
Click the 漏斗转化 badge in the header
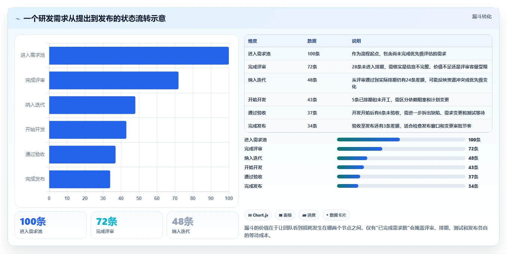pyautogui.click(x=482, y=16)
